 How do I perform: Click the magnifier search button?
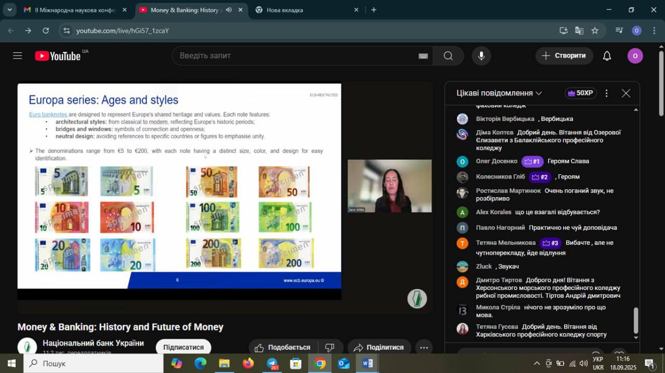[448, 56]
